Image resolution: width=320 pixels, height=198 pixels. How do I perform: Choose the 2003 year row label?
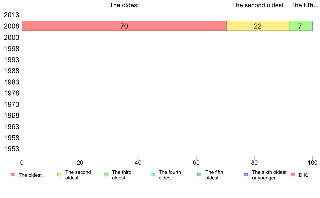click(12, 37)
